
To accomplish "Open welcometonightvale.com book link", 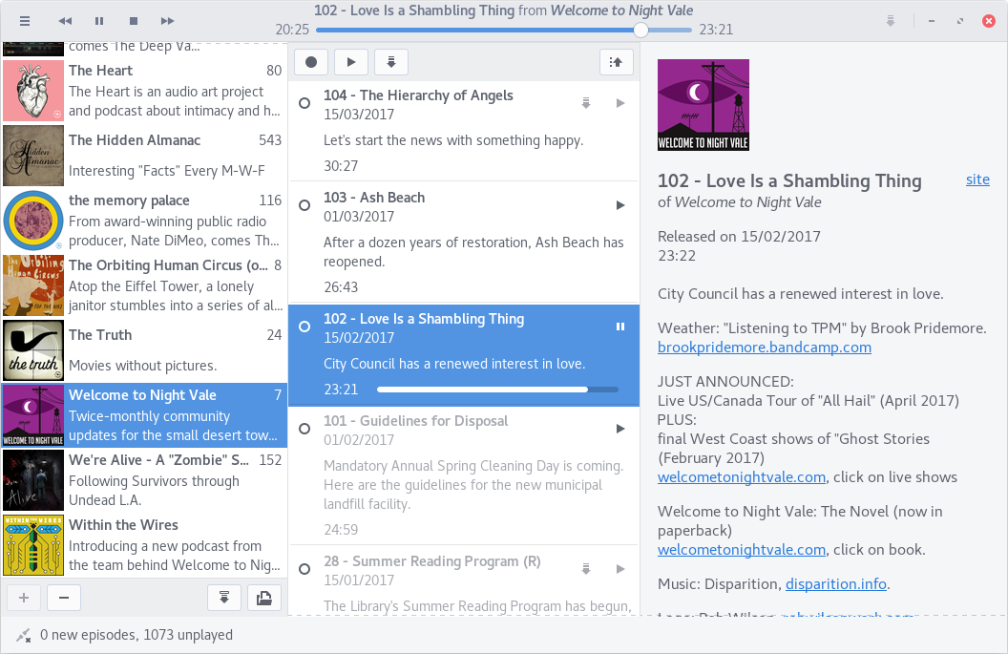I will (x=742, y=550).
